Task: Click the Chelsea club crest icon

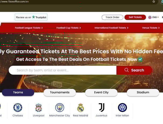Action: pos(18,107)
